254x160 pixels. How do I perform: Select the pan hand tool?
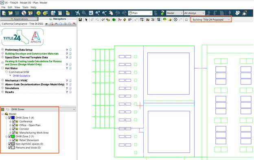click(x=111, y=13)
